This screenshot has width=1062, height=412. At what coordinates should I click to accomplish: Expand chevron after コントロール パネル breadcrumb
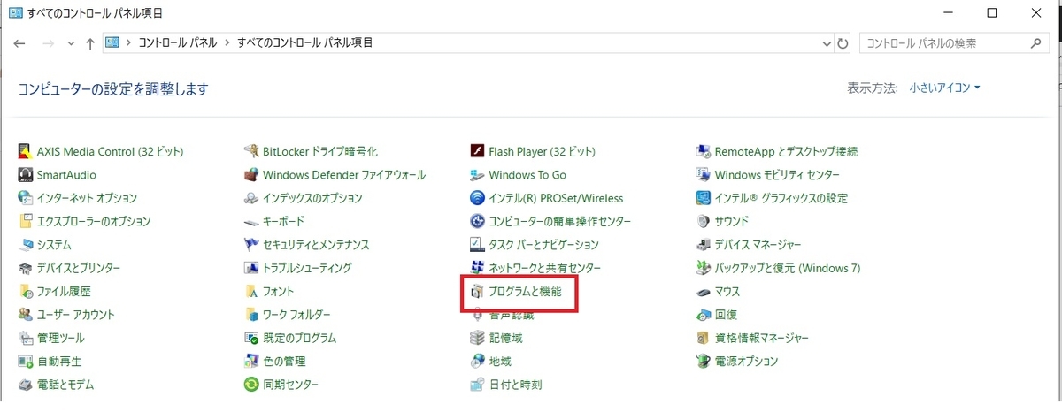[x=227, y=42]
